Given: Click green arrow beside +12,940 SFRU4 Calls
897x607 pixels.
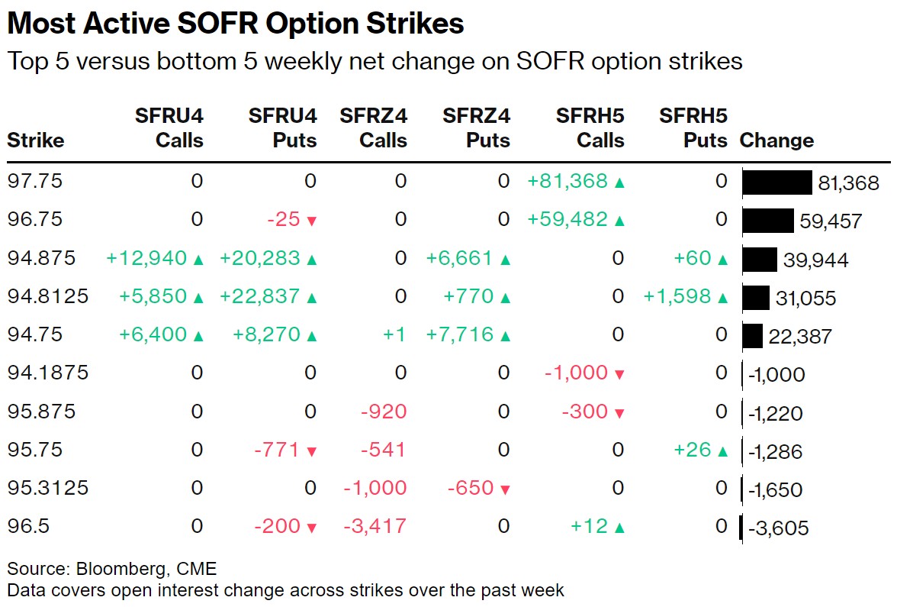Looking at the screenshot, I should pyautogui.click(x=198, y=260).
